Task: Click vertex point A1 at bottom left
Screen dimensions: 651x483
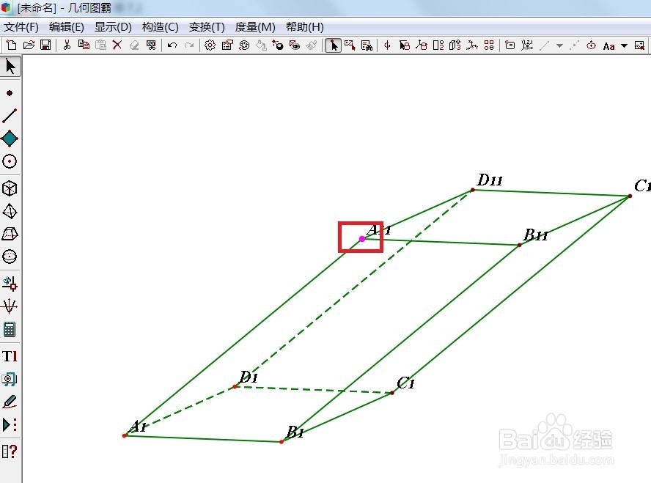Action: (124, 435)
